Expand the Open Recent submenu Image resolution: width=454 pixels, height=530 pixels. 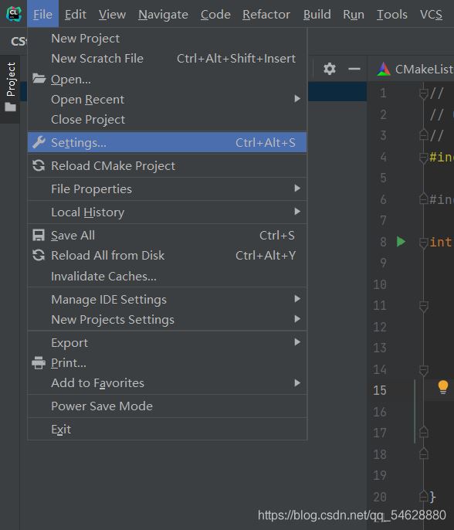pos(168,100)
